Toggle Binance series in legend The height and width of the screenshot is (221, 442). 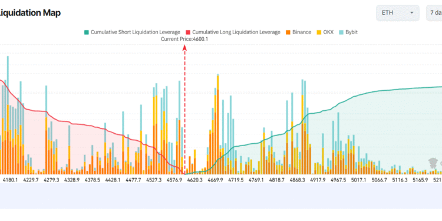(299, 32)
